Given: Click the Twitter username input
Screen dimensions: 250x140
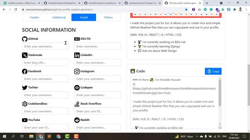Looking at the screenshot, I should (x=45, y=95).
